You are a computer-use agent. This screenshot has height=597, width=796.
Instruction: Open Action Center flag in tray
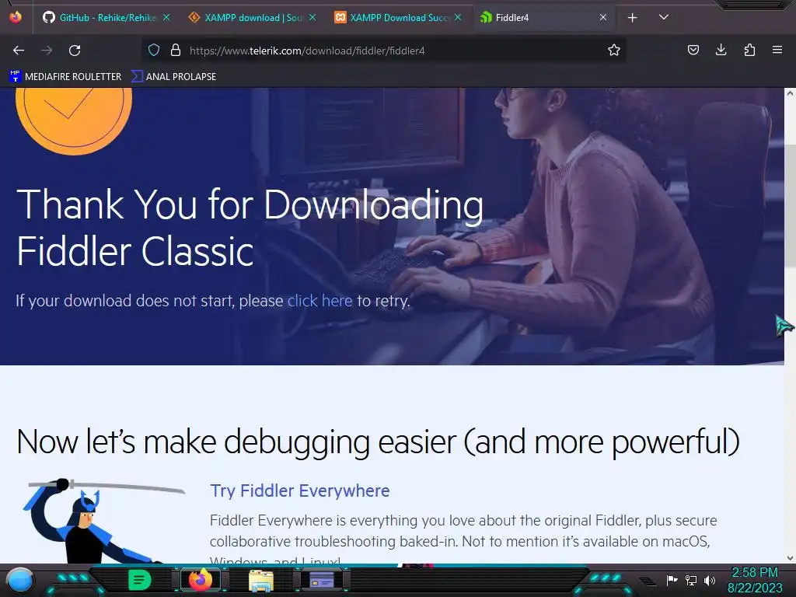click(672, 580)
